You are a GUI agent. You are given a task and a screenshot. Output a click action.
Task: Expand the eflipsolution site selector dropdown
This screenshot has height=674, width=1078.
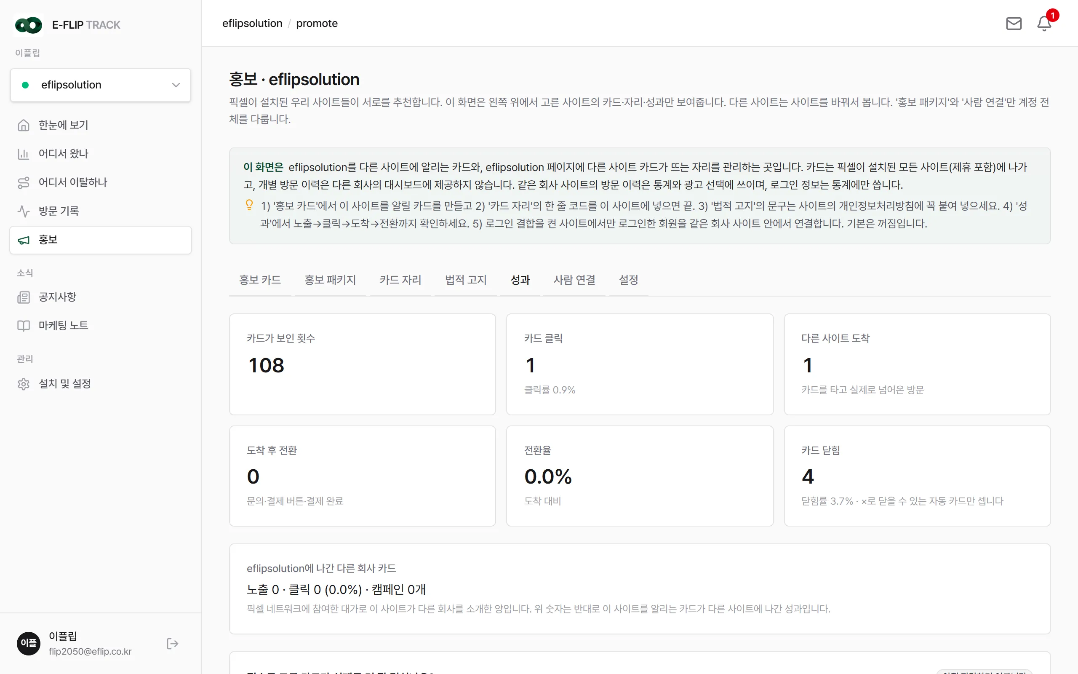coord(101,85)
